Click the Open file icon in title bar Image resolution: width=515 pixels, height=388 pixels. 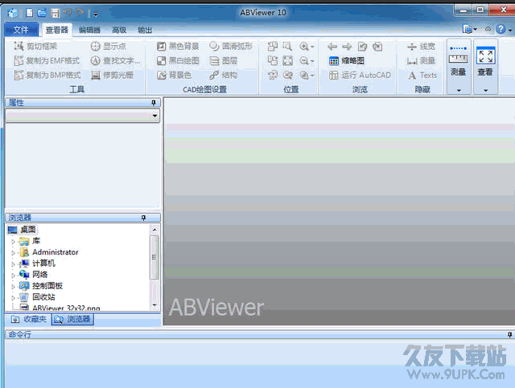click(42, 13)
